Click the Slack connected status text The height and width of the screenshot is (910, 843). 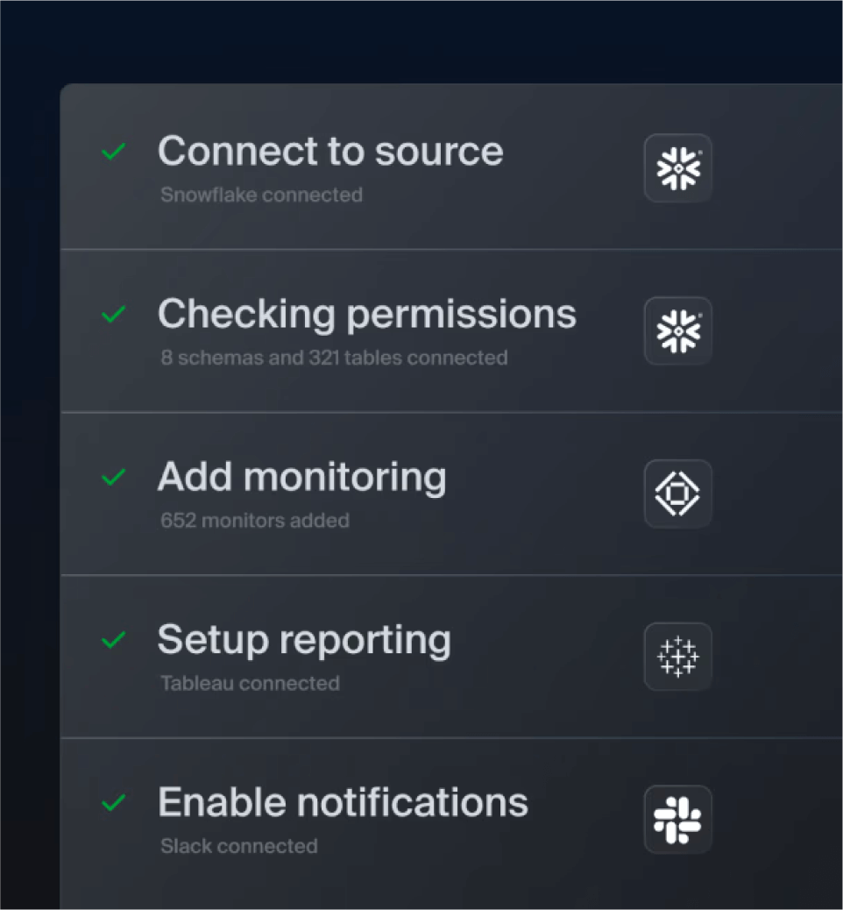click(238, 846)
